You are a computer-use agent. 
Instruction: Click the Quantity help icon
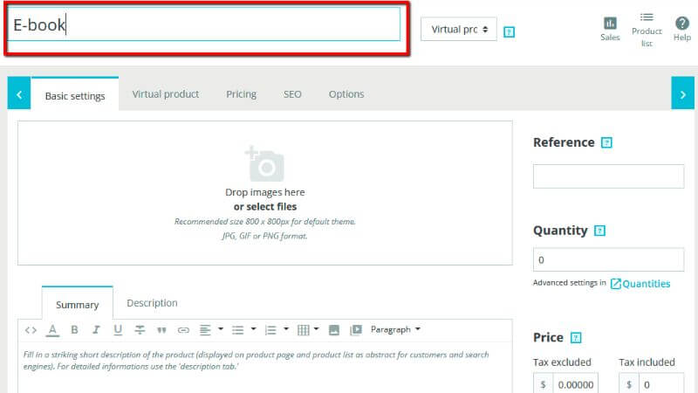point(599,231)
